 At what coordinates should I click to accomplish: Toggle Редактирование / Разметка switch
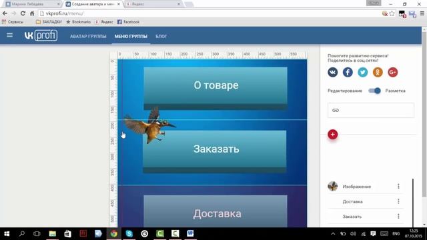coord(374,91)
